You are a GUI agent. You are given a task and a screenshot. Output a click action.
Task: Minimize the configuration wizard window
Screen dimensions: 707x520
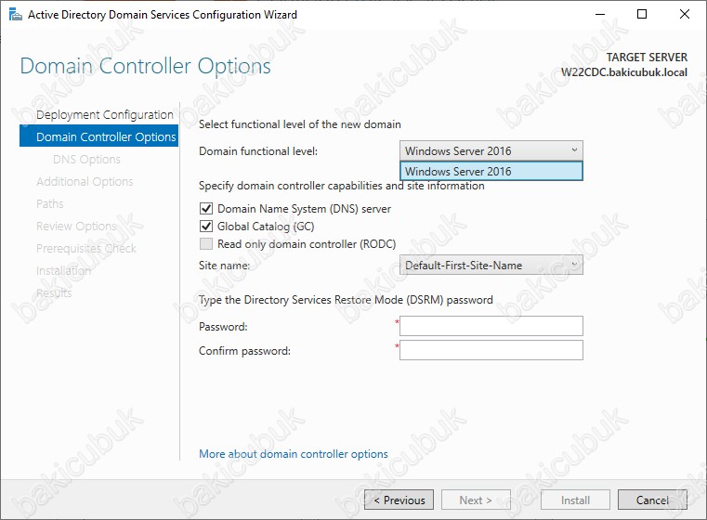[600, 15]
